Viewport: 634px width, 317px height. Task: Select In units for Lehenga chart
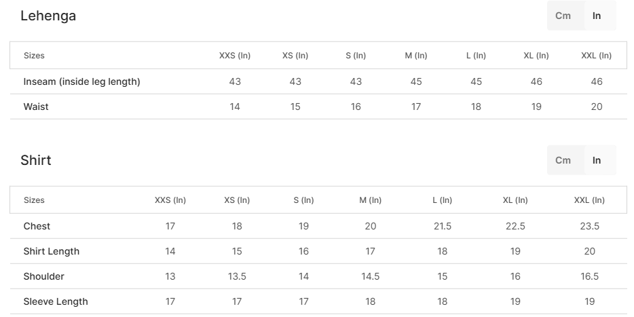pyautogui.click(x=597, y=16)
